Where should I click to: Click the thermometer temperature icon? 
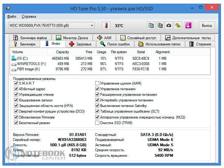pyautogui.click(x=107, y=26)
